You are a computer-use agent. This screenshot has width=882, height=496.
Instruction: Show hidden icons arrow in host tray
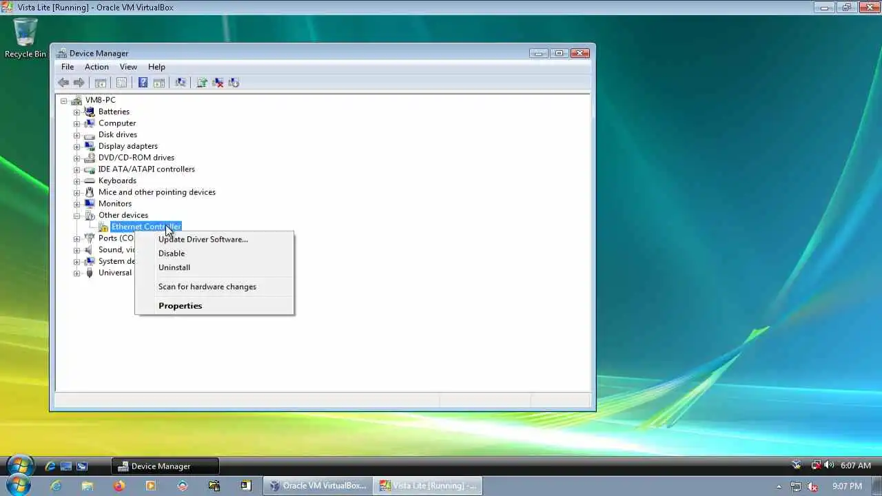click(x=779, y=486)
